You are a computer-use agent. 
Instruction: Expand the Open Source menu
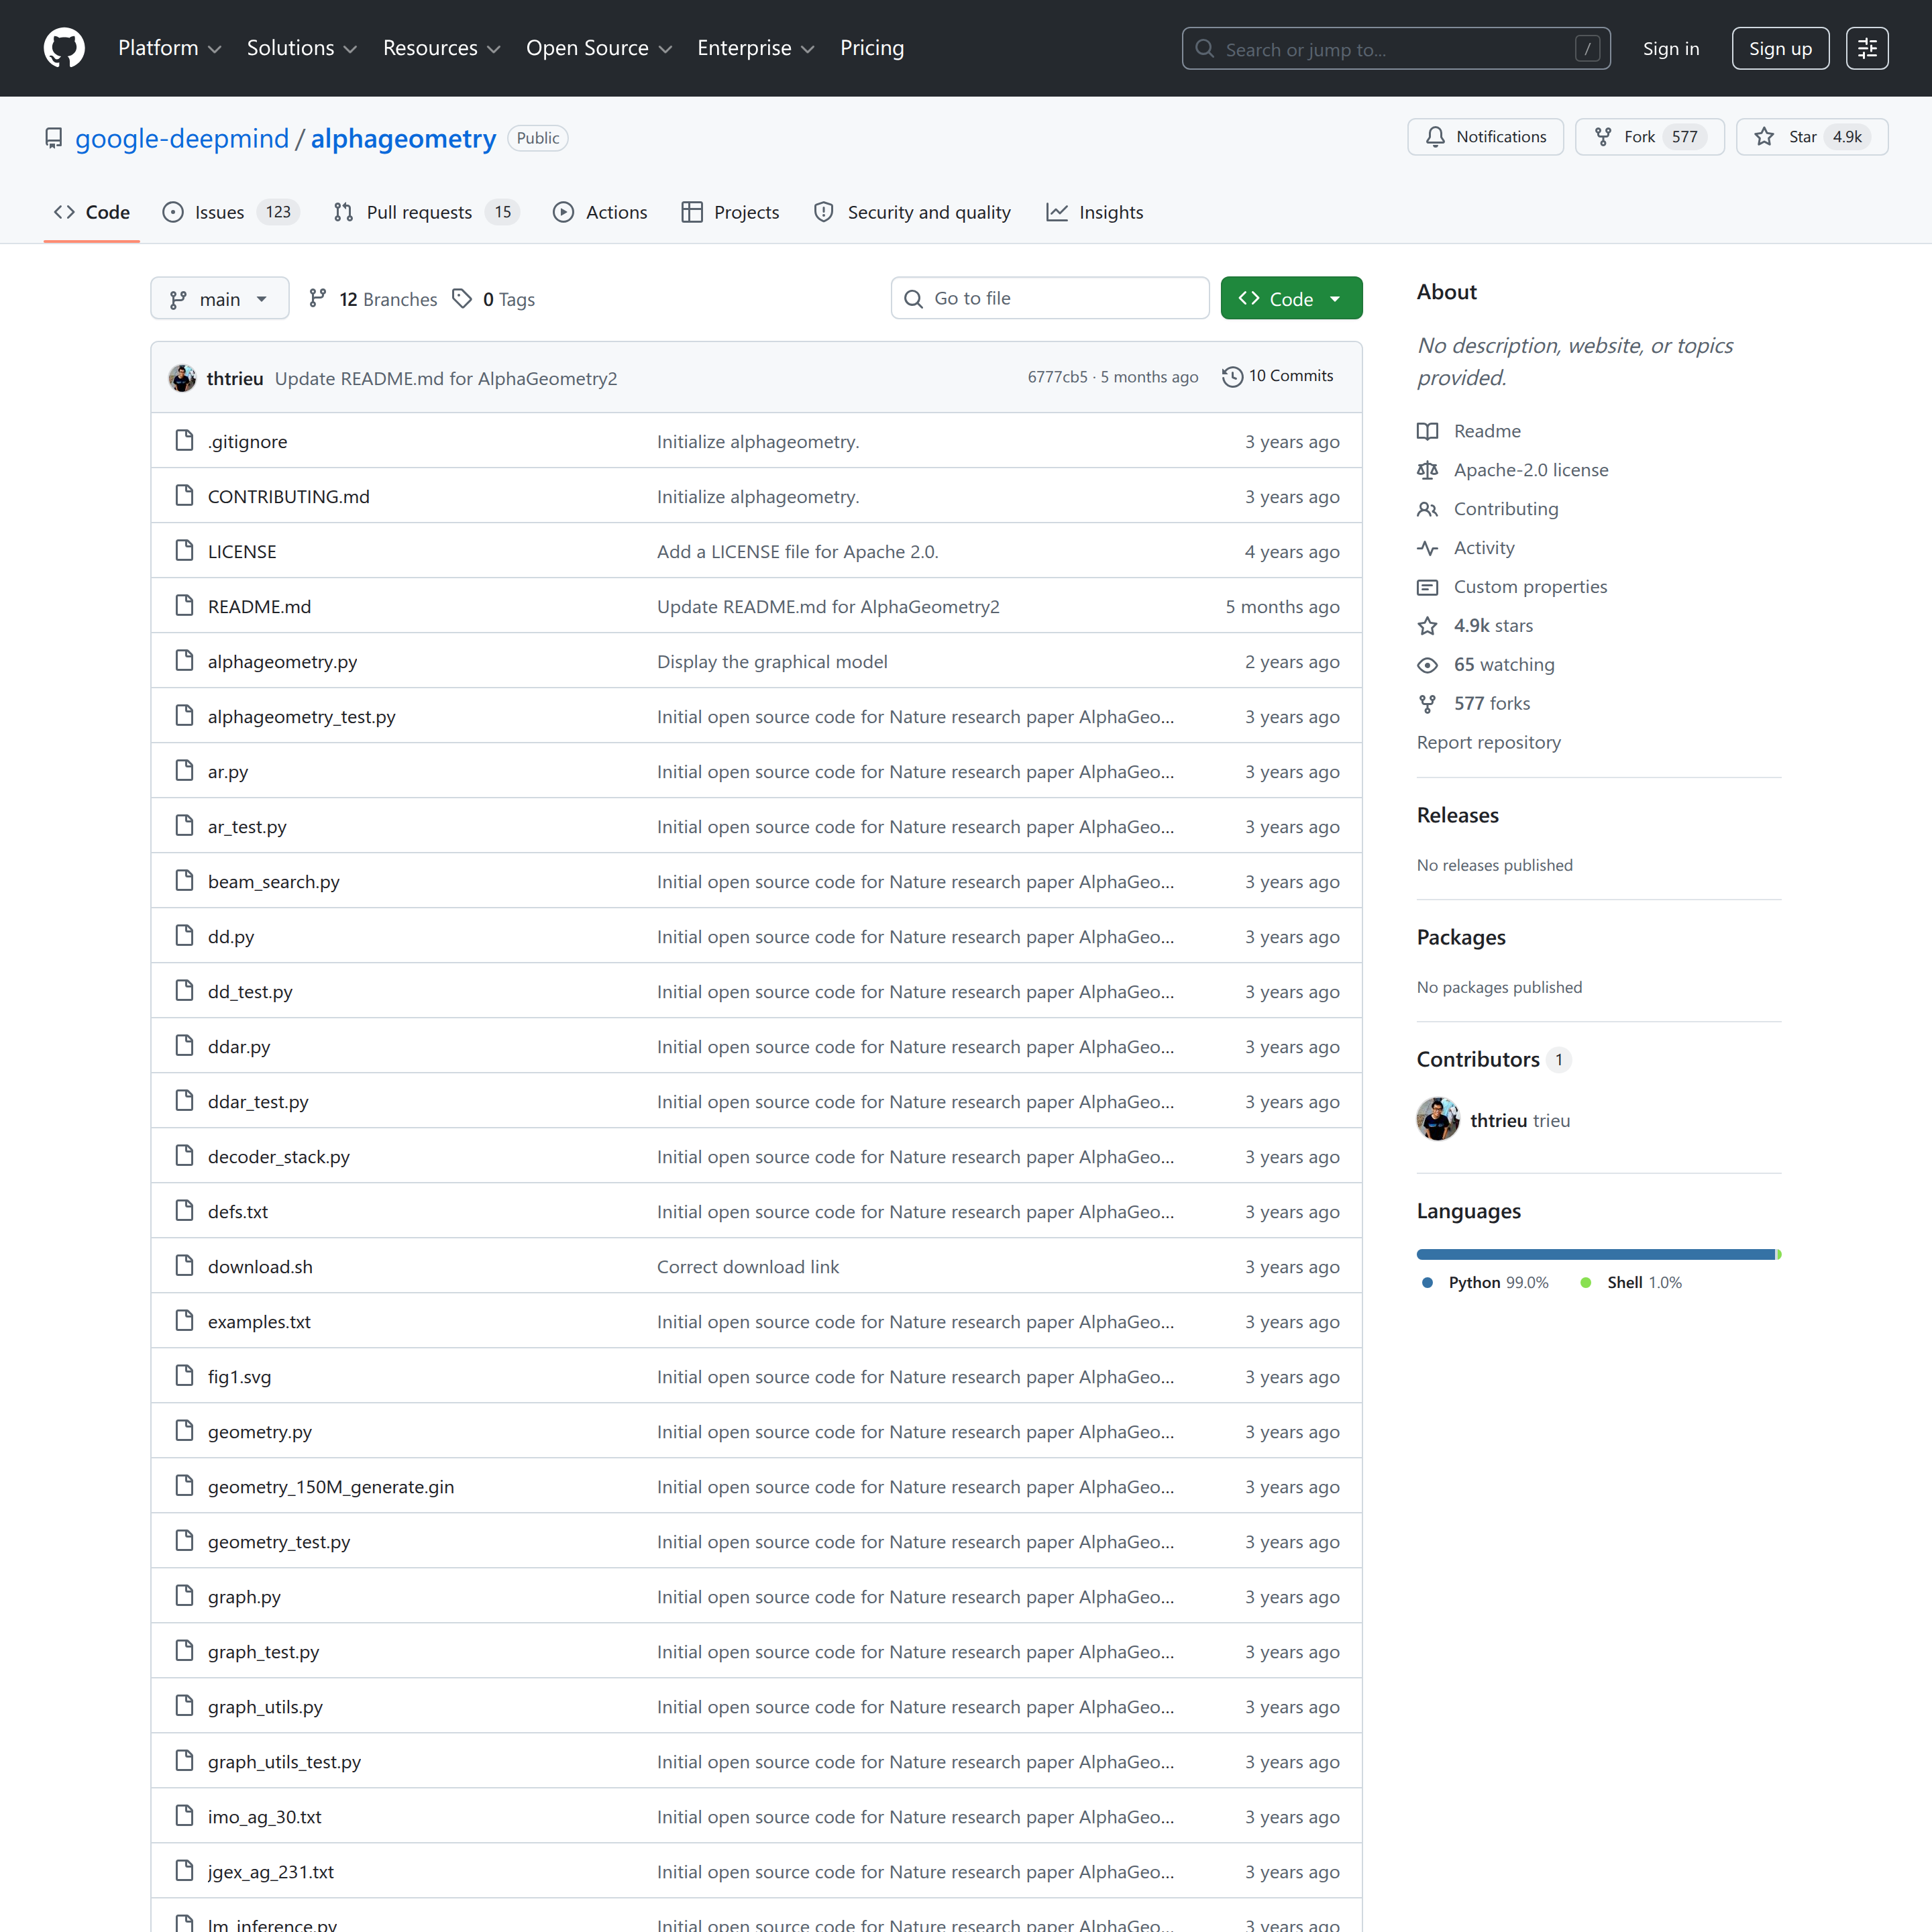click(598, 48)
